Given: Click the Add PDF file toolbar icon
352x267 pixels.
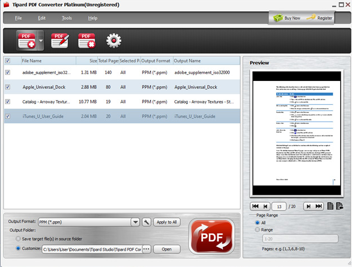Looking at the screenshot, I should (x=27, y=41).
